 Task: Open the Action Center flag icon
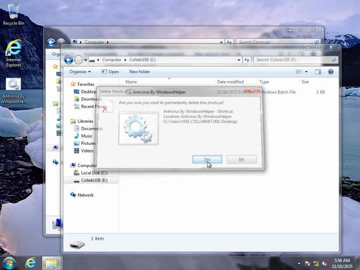tap(307, 264)
